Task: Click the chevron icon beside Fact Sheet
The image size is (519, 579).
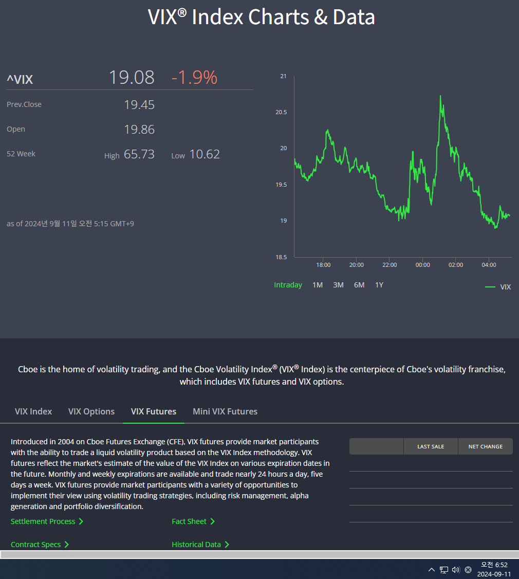Action: [213, 521]
